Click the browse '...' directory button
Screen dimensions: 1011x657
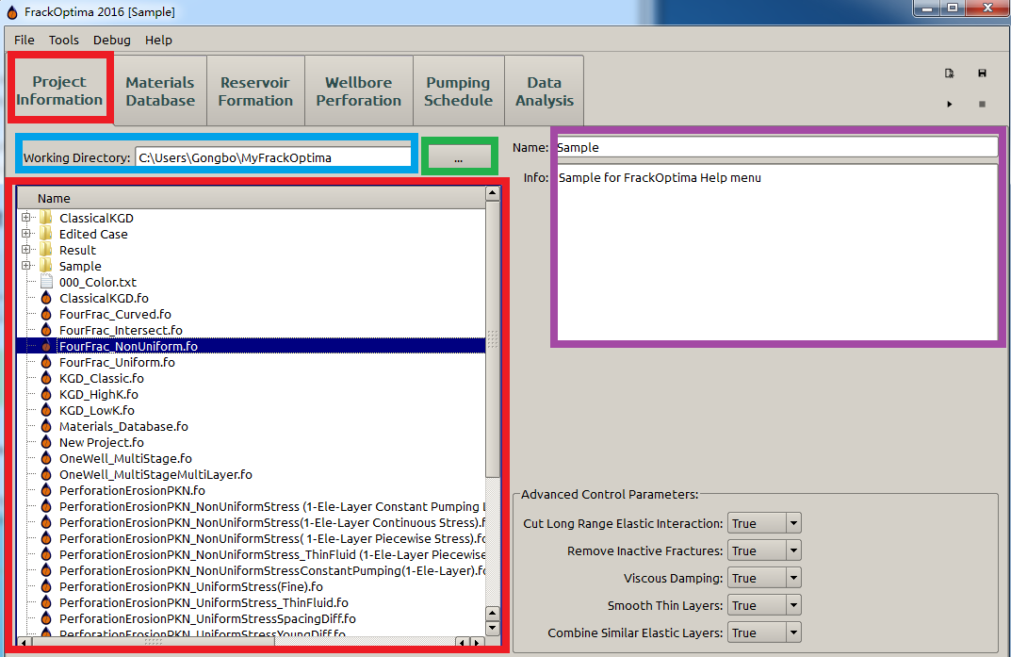pyautogui.click(x=459, y=156)
